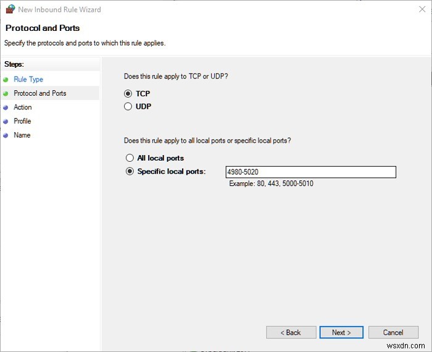
Task: Click the green Protocol and Ports bullet
Action: [x=6, y=93]
